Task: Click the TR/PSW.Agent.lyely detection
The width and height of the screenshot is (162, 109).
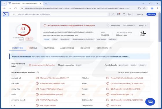Action: click(49, 100)
